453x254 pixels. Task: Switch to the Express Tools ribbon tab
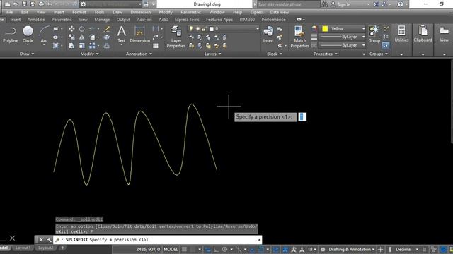pyautogui.click(x=187, y=20)
